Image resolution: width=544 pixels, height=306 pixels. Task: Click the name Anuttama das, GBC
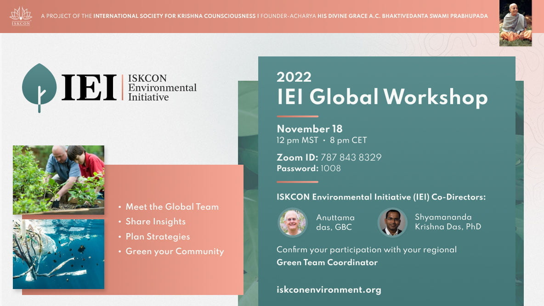(335, 223)
